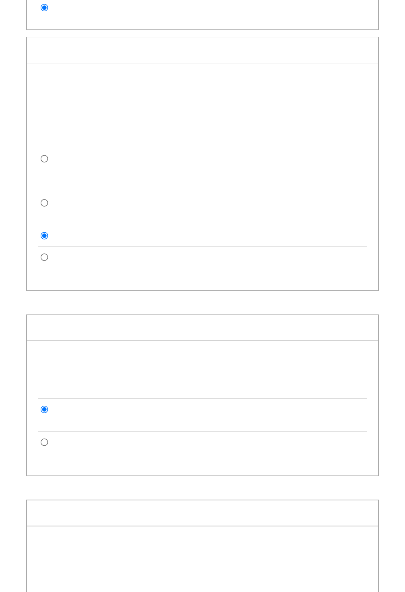Click the third answer row label in the four-option card
405x592 pixels.
pos(209,236)
